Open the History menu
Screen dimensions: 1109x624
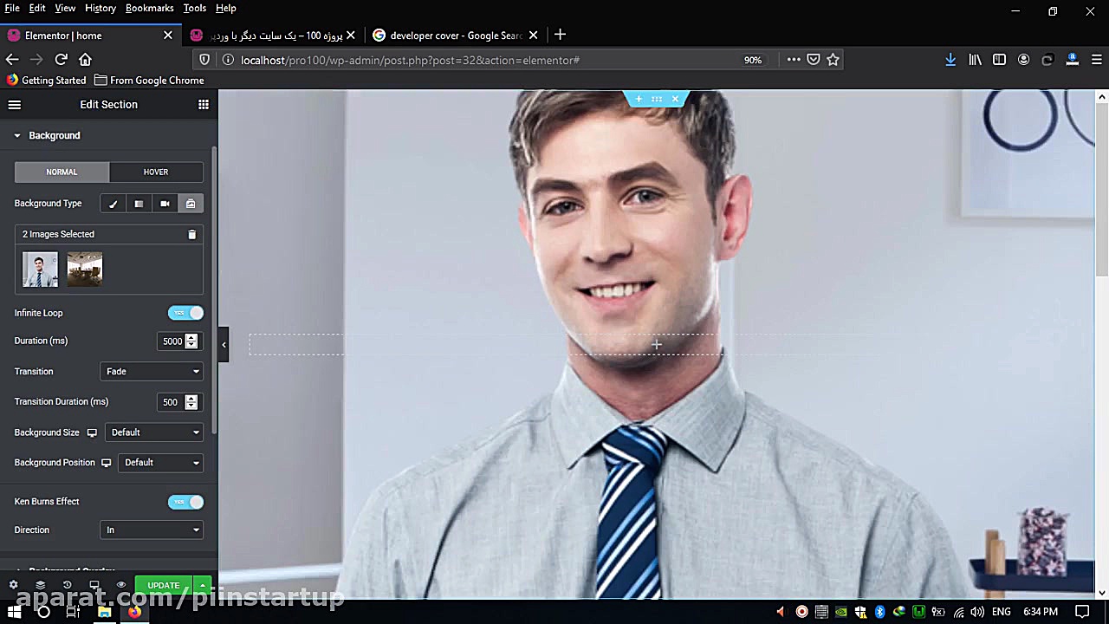pyautogui.click(x=101, y=8)
